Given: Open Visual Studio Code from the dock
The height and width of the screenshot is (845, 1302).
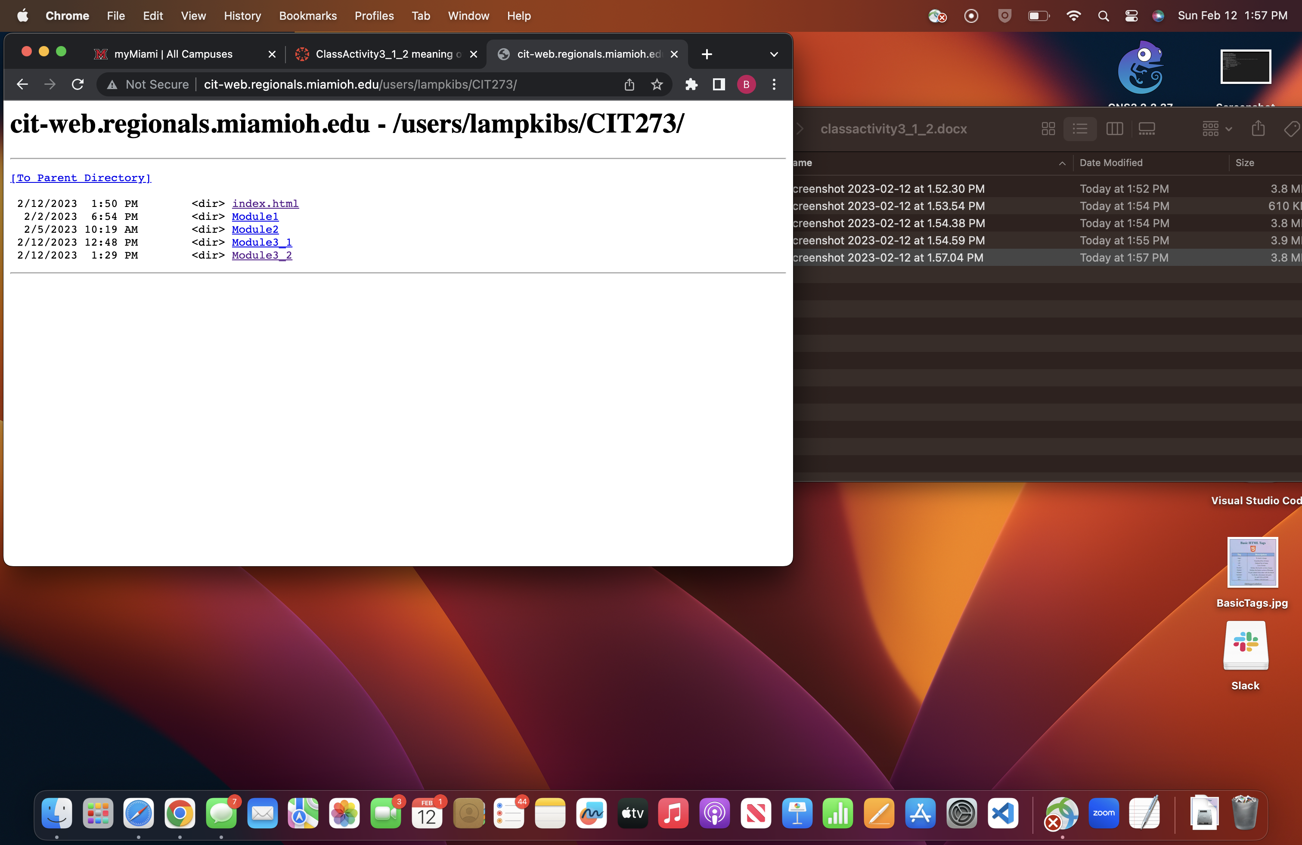Looking at the screenshot, I should (x=1003, y=813).
